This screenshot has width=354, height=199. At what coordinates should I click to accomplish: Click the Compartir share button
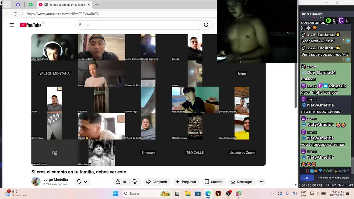(157, 182)
